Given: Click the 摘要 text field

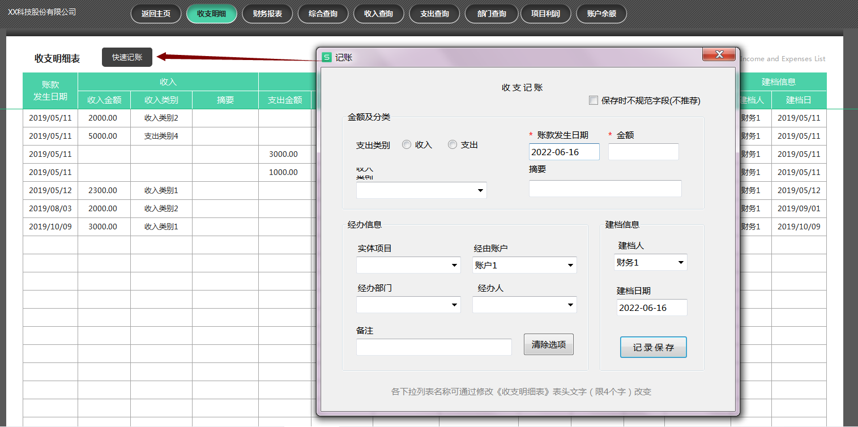Looking at the screenshot, I should (x=605, y=189).
